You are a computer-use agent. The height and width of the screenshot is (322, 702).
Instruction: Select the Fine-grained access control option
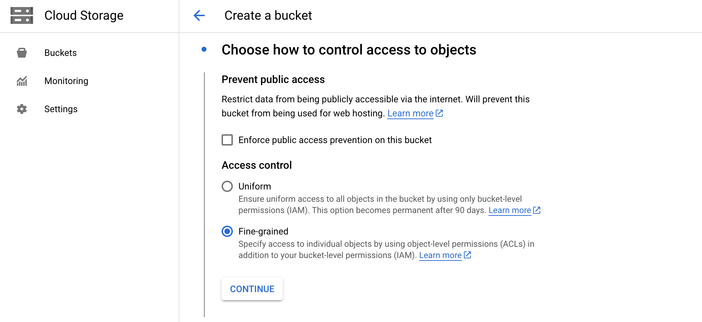click(227, 231)
